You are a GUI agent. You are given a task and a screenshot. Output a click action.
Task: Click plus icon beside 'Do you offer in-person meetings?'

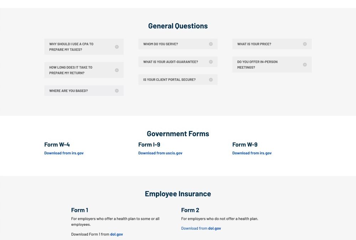point(305,65)
